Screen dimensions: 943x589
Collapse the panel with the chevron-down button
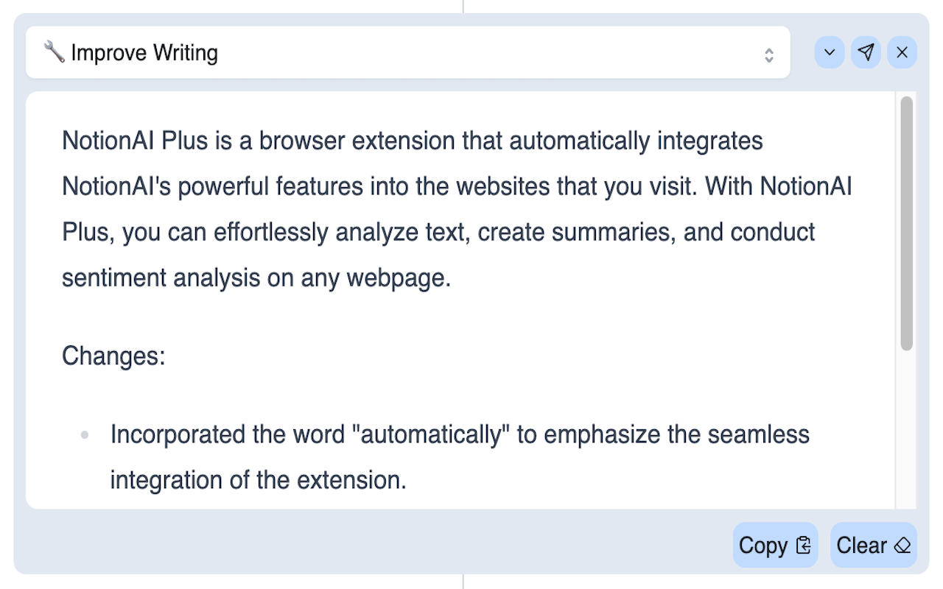[x=830, y=53]
